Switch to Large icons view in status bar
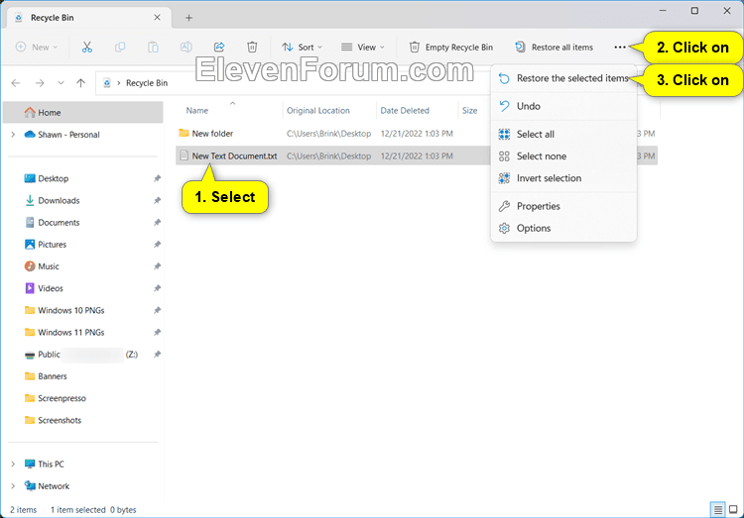This screenshot has width=744, height=518. point(733,510)
